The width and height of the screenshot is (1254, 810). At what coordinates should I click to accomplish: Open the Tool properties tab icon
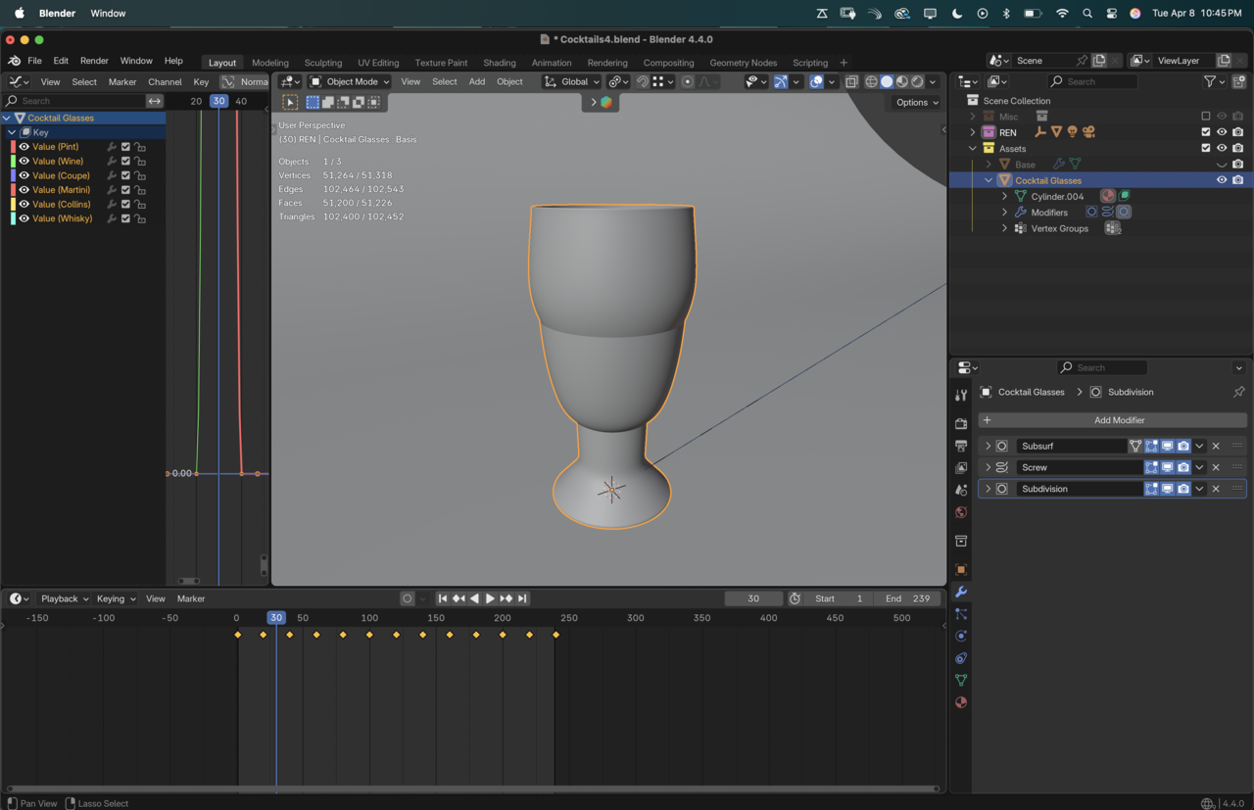[961, 395]
